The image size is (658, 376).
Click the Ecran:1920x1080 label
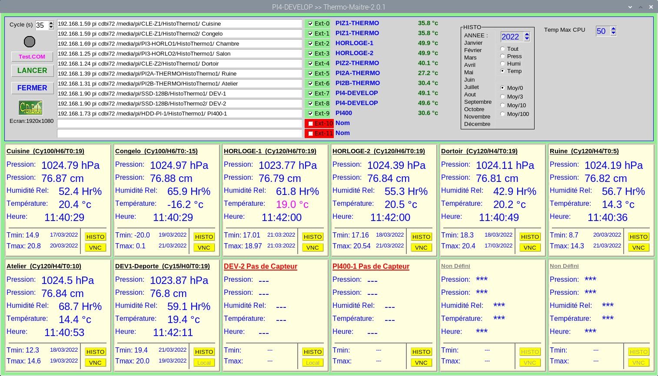[32, 121]
